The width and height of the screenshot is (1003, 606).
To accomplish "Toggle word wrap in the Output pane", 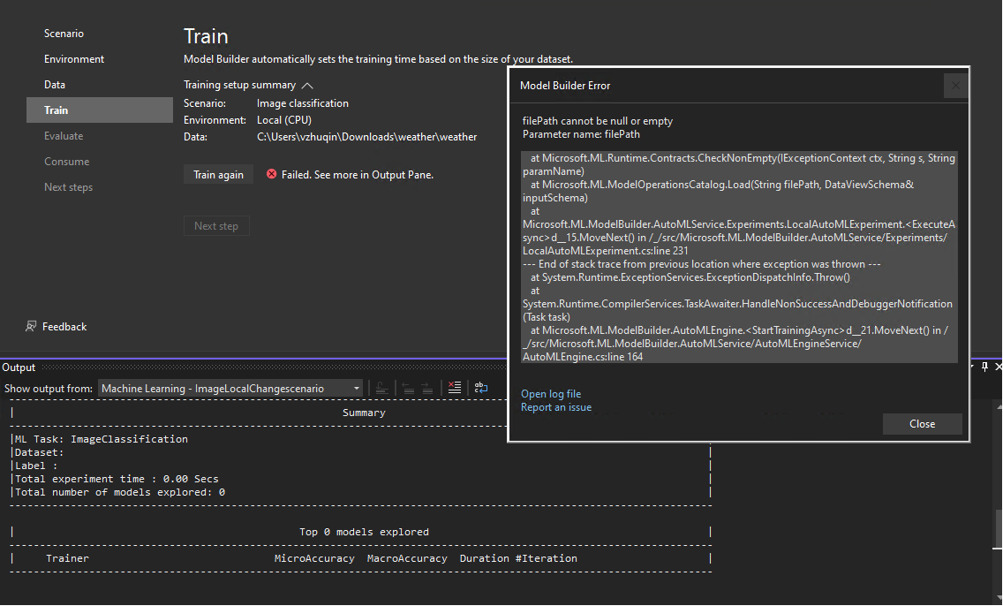I will [481, 388].
